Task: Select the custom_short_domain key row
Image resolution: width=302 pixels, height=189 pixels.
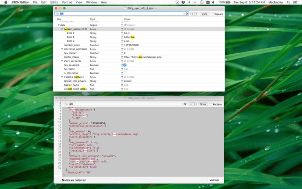Action: (75, 89)
